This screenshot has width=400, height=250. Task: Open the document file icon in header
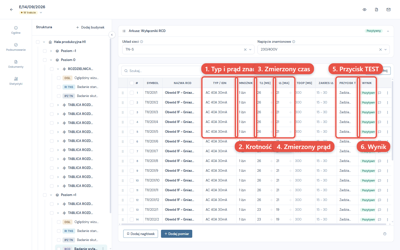[376, 9]
